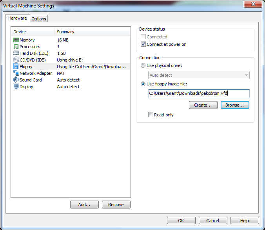This screenshot has width=265, height=230.
Task: Click the Add... device button
Action: 84,205
